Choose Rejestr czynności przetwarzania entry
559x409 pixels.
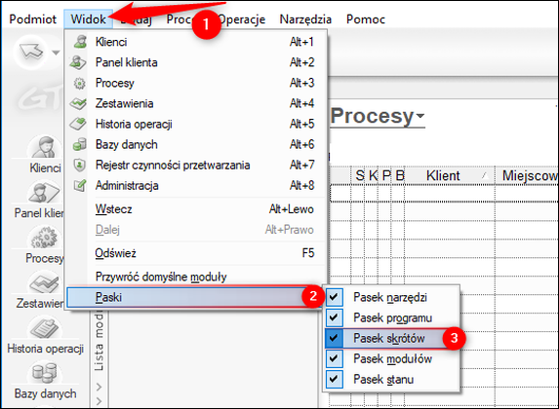[x=196, y=166]
